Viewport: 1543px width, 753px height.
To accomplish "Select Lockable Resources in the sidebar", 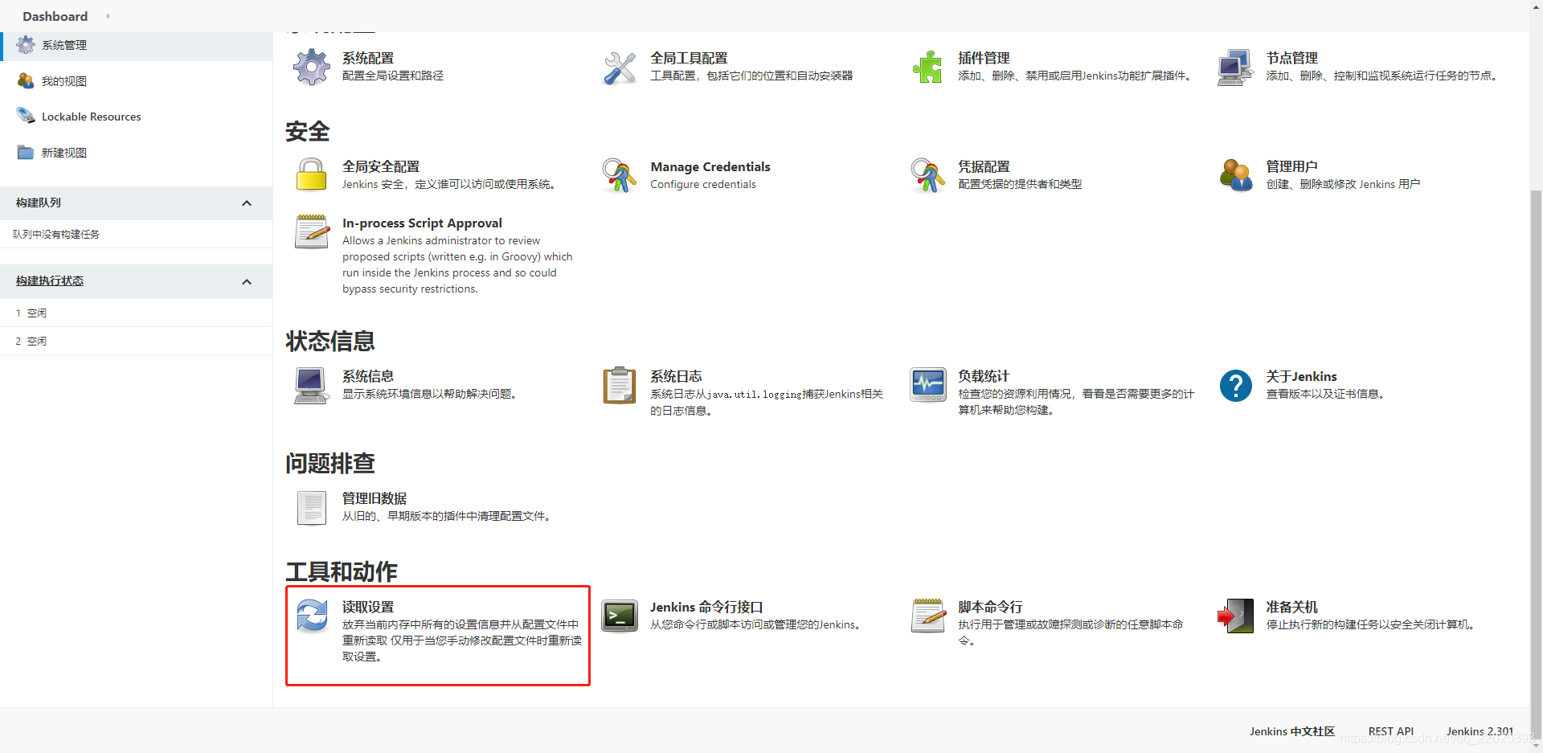I will 90,116.
